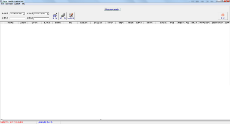Image resolution: width=230 pixels, height=124 pixels.
Task: Click the 打印 (print) printer button
Action: click(x=63, y=16)
